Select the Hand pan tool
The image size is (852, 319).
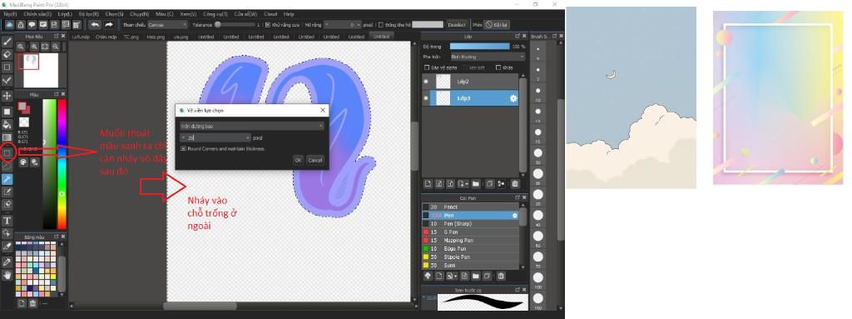pos(7,275)
